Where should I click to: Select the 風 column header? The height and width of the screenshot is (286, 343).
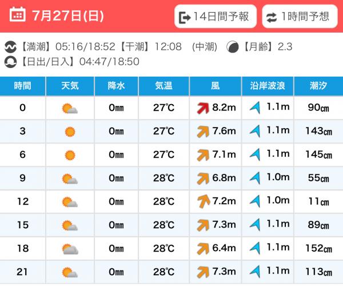click(x=216, y=86)
